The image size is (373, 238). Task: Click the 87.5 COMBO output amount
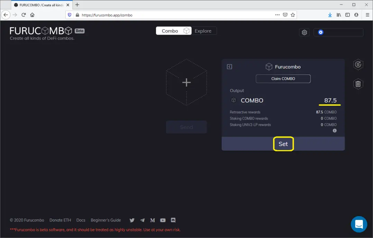point(330,100)
